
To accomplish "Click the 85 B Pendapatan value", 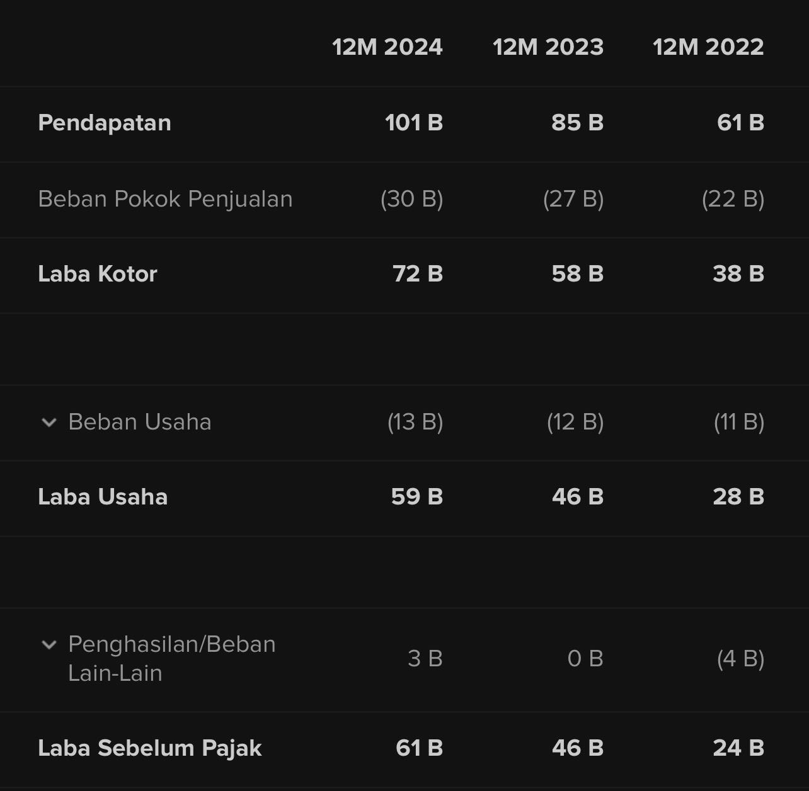I will pyautogui.click(x=577, y=123).
